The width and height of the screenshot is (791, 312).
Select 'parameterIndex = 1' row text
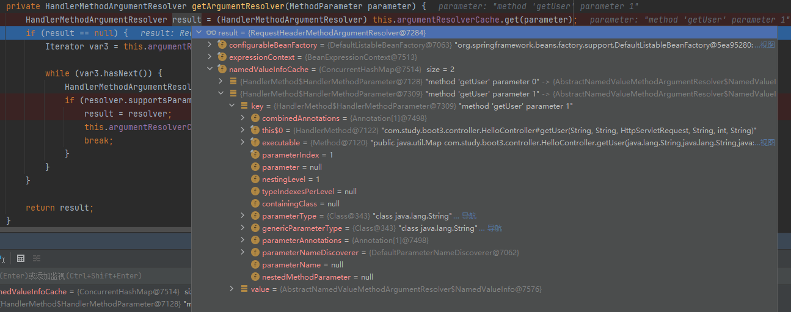(x=297, y=154)
